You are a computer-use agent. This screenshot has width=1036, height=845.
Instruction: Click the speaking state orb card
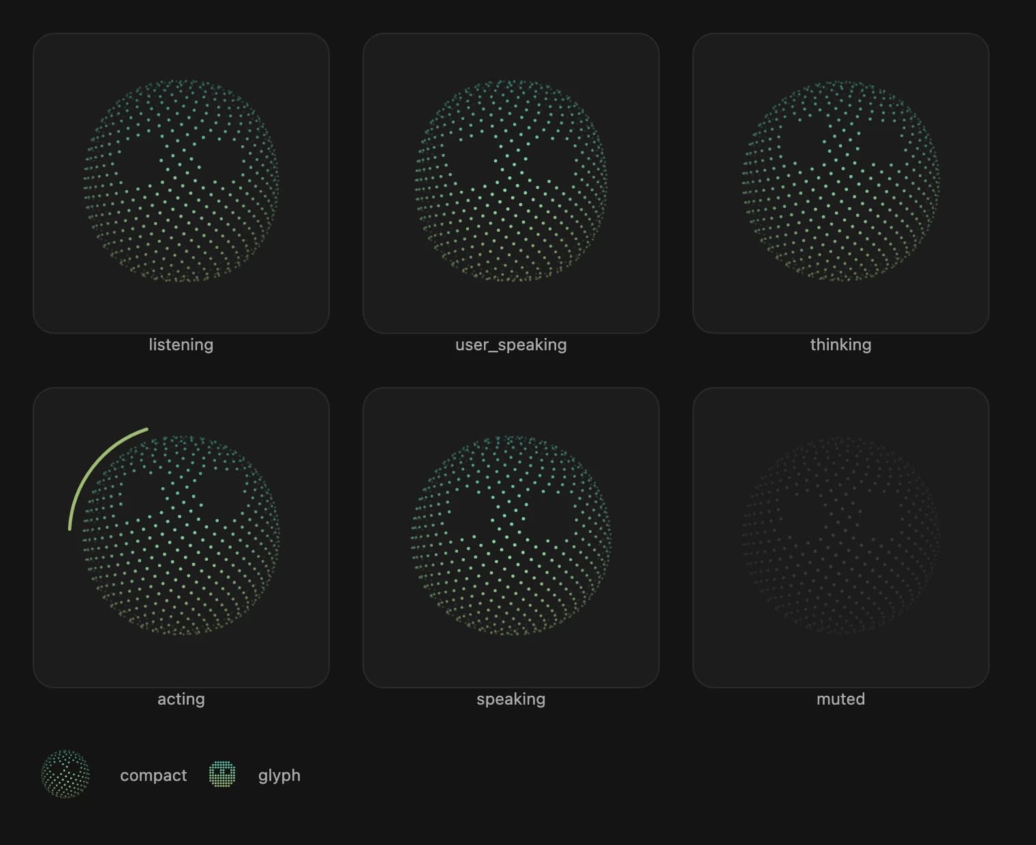pyautogui.click(x=511, y=538)
